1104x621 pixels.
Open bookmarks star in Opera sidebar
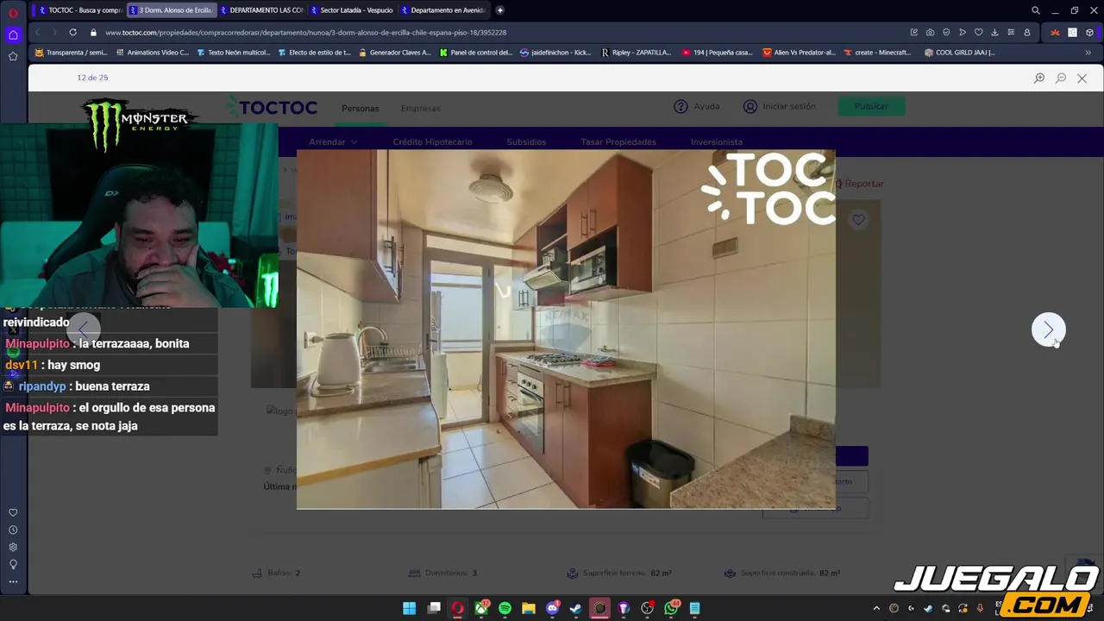click(x=13, y=56)
